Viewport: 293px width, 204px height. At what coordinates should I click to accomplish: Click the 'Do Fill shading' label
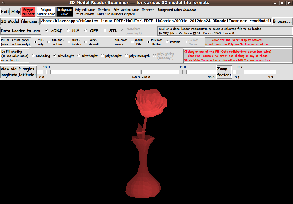point(15,56)
